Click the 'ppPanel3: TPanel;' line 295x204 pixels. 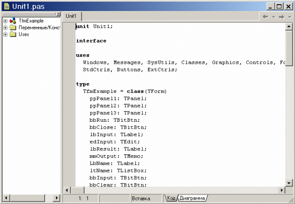pos(118,113)
